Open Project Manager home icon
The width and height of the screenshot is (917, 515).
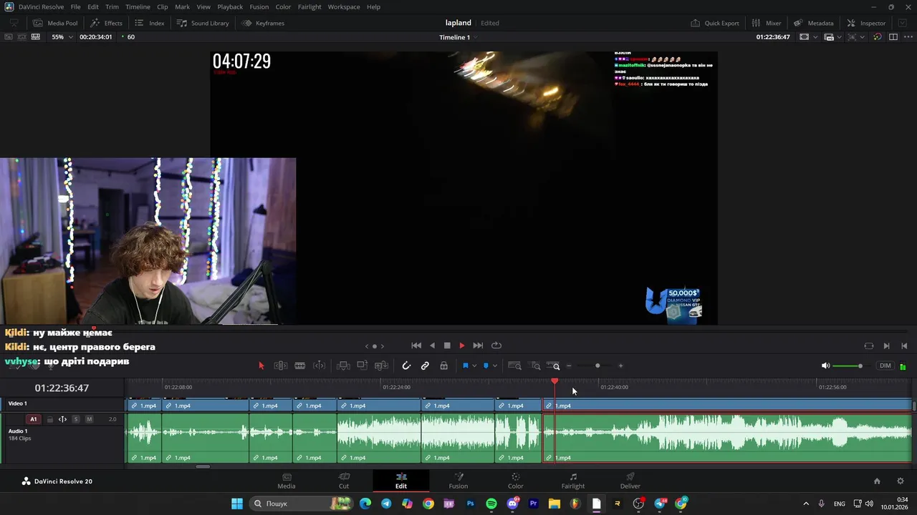(877, 481)
